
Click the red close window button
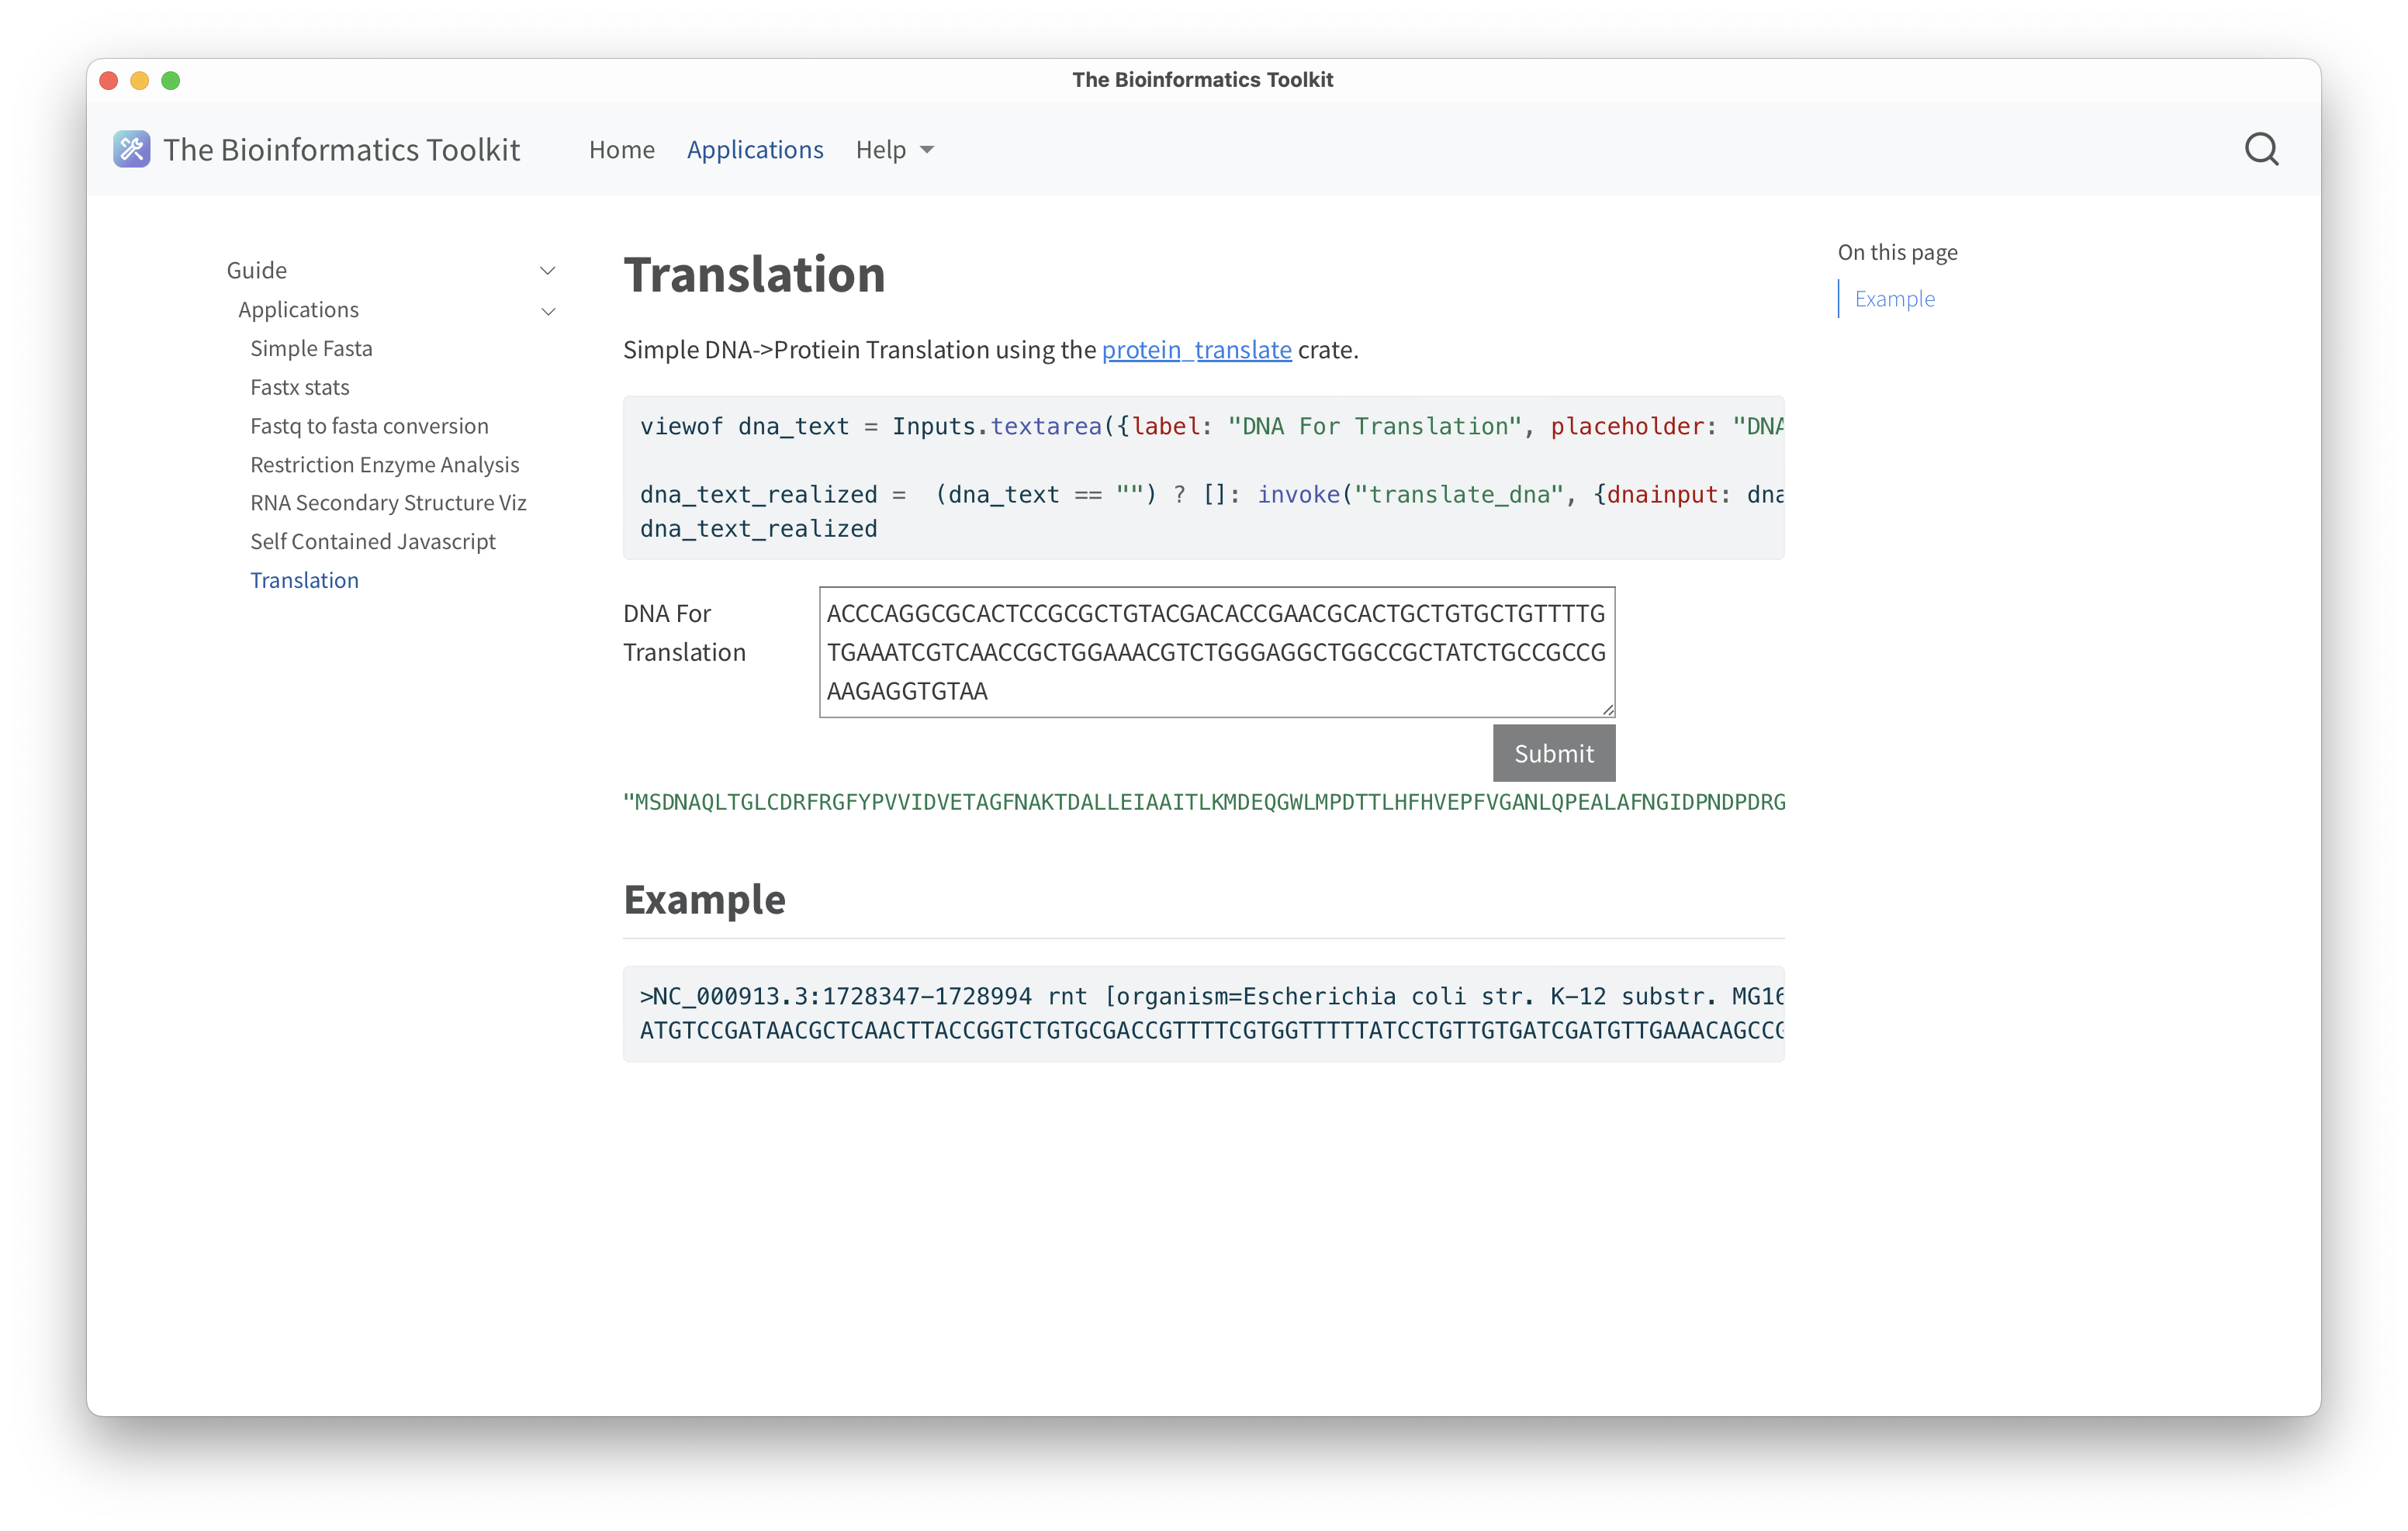[x=109, y=80]
